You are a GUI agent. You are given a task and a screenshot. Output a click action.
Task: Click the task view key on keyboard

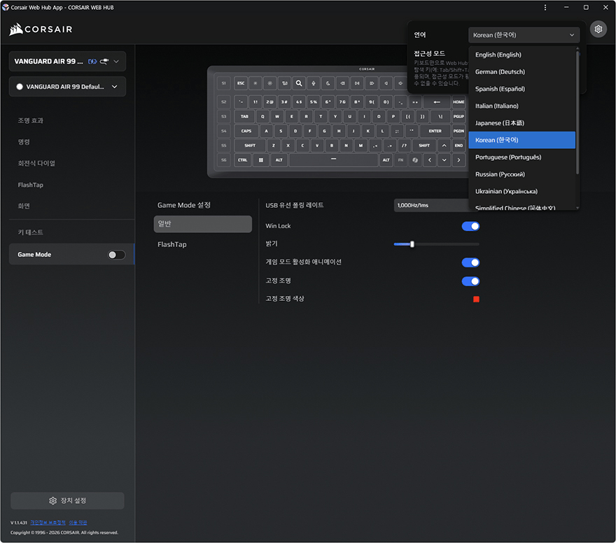coord(284,83)
